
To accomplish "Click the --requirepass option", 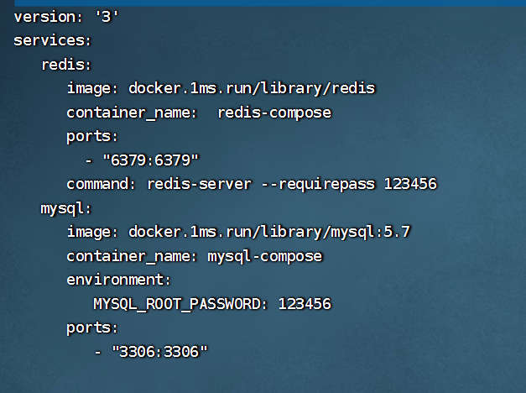I will [x=318, y=185].
